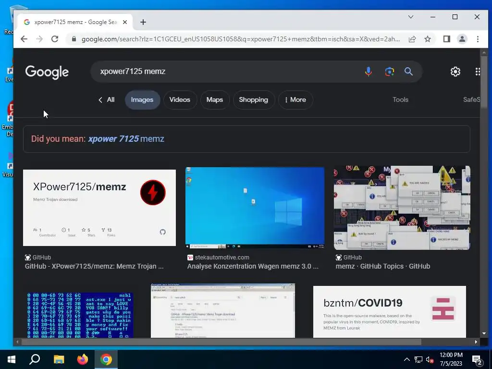Image resolution: width=492 pixels, height=369 pixels.
Task: Open a new tab with plus button
Action: pyautogui.click(x=143, y=22)
